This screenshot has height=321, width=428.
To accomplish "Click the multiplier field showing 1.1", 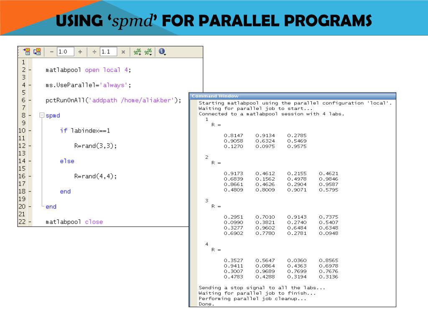I will (x=108, y=52).
